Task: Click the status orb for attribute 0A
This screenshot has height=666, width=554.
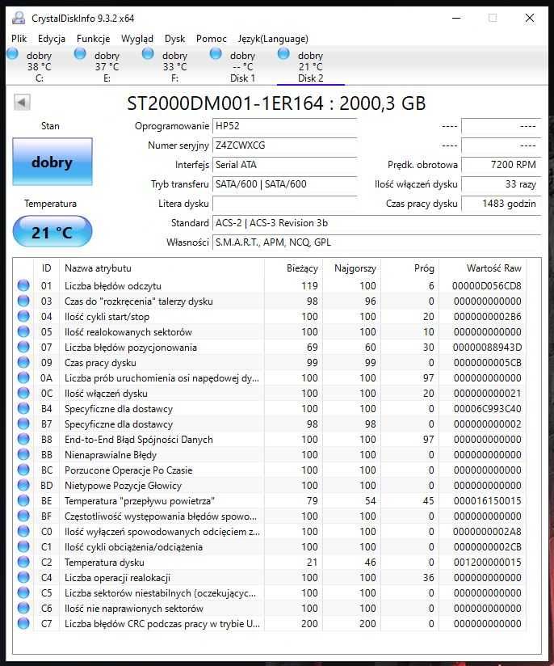Action: pyautogui.click(x=23, y=377)
